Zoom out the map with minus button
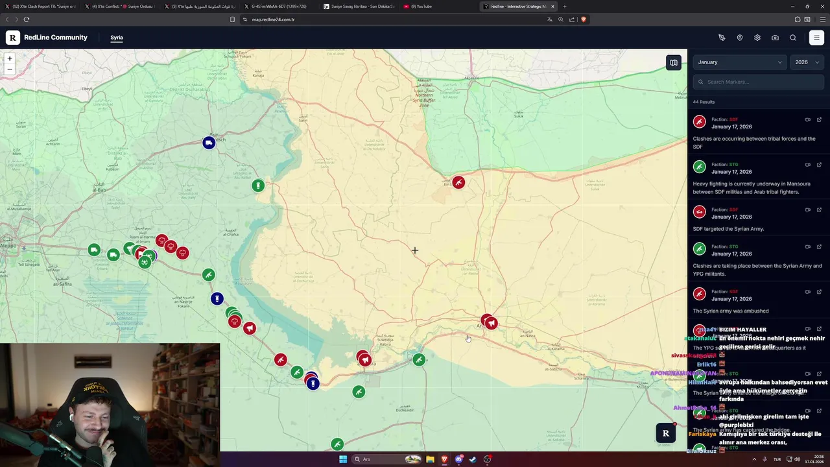This screenshot has height=467, width=830. tap(10, 69)
